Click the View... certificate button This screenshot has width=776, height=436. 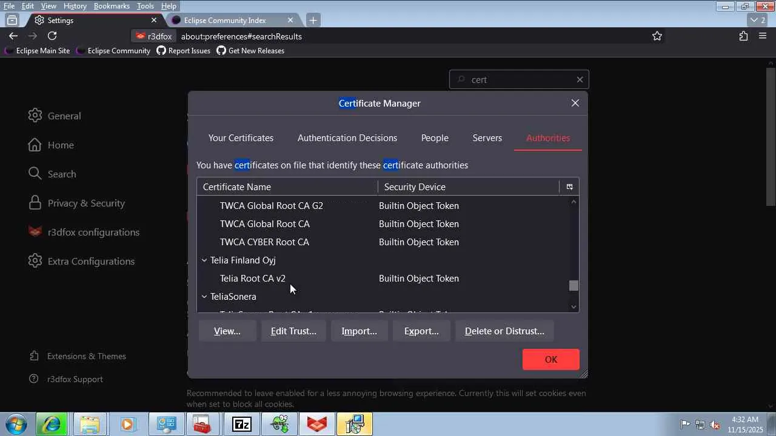point(227,331)
